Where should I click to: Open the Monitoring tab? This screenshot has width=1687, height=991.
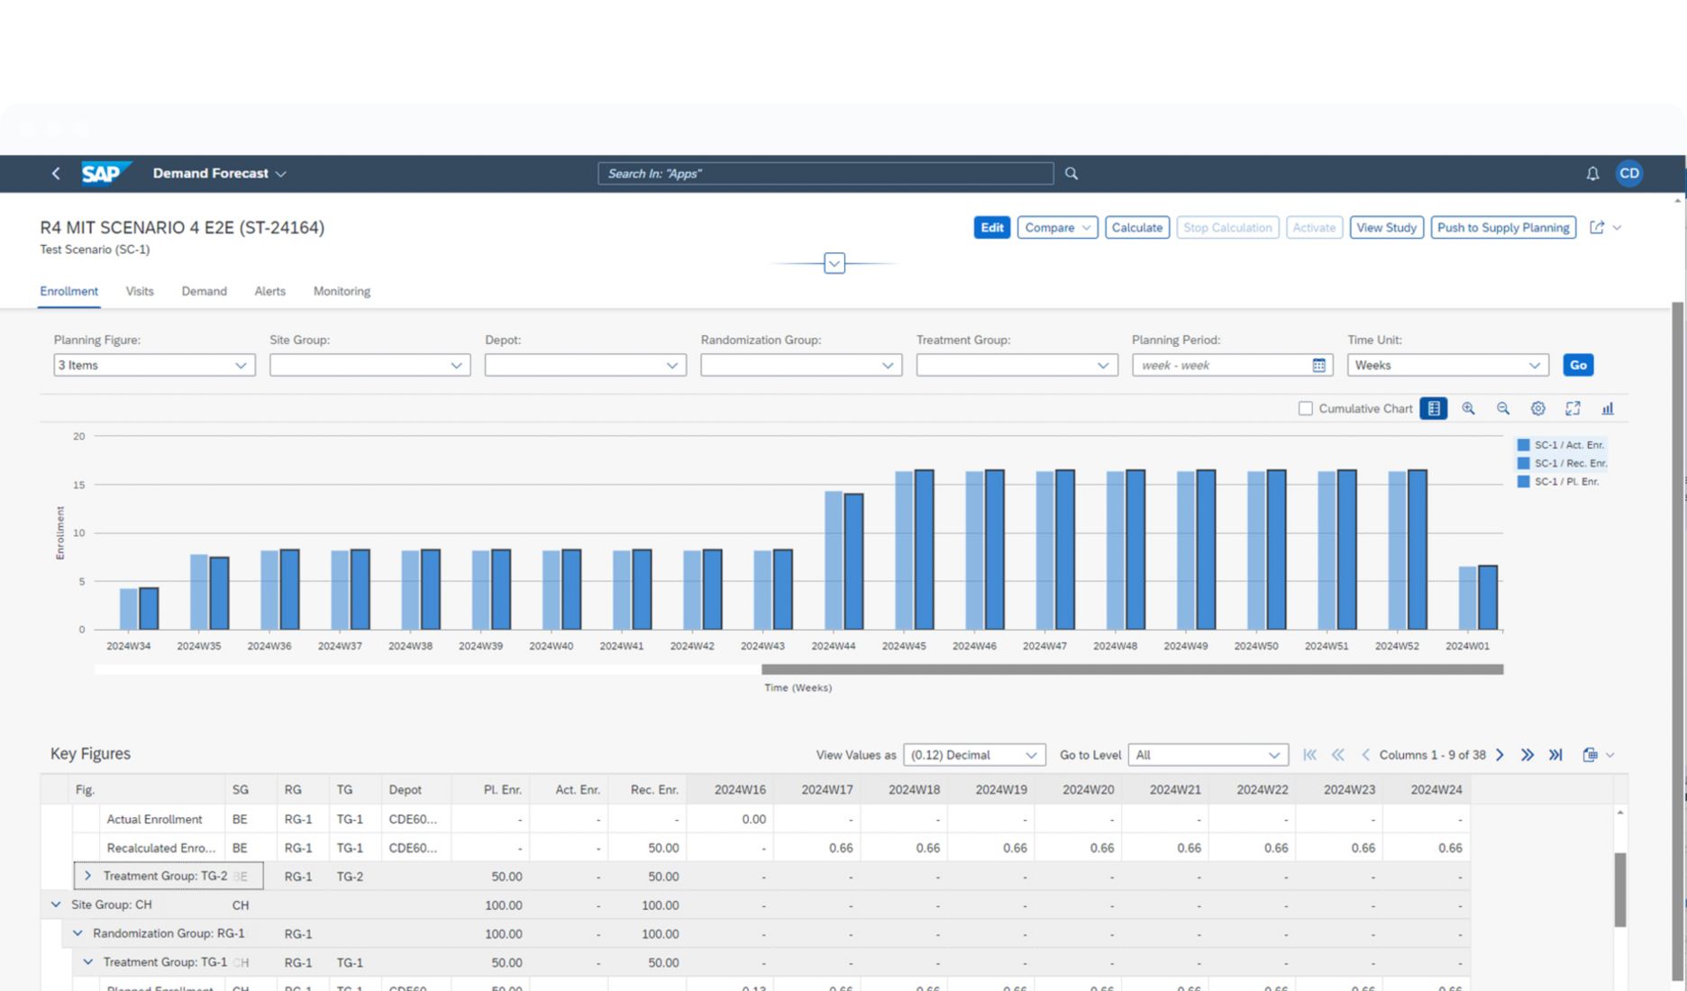(x=342, y=291)
